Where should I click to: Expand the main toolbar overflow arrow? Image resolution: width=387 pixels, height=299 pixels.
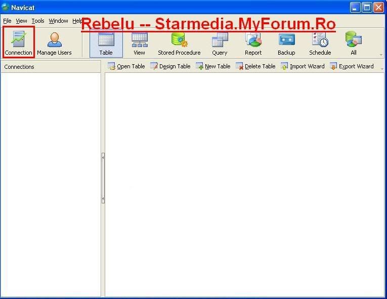[381, 55]
